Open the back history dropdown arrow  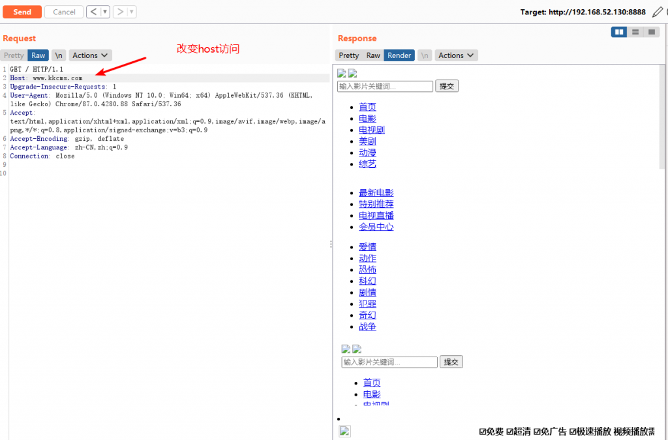tap(105, 12)
